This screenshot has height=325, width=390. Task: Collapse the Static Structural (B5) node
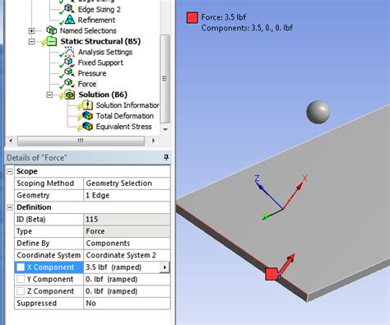31,42
